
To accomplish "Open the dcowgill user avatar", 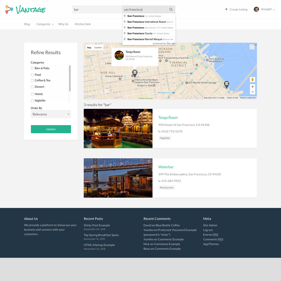I will [x=256, y=9].
